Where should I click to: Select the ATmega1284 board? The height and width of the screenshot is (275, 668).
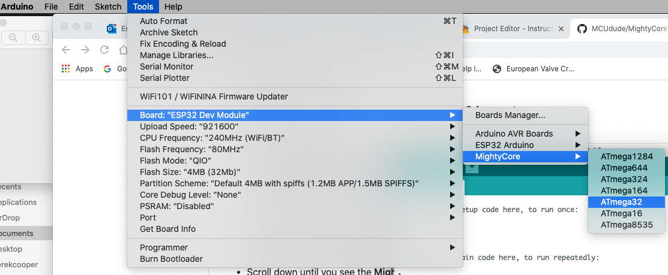click(x=627, y=156)
